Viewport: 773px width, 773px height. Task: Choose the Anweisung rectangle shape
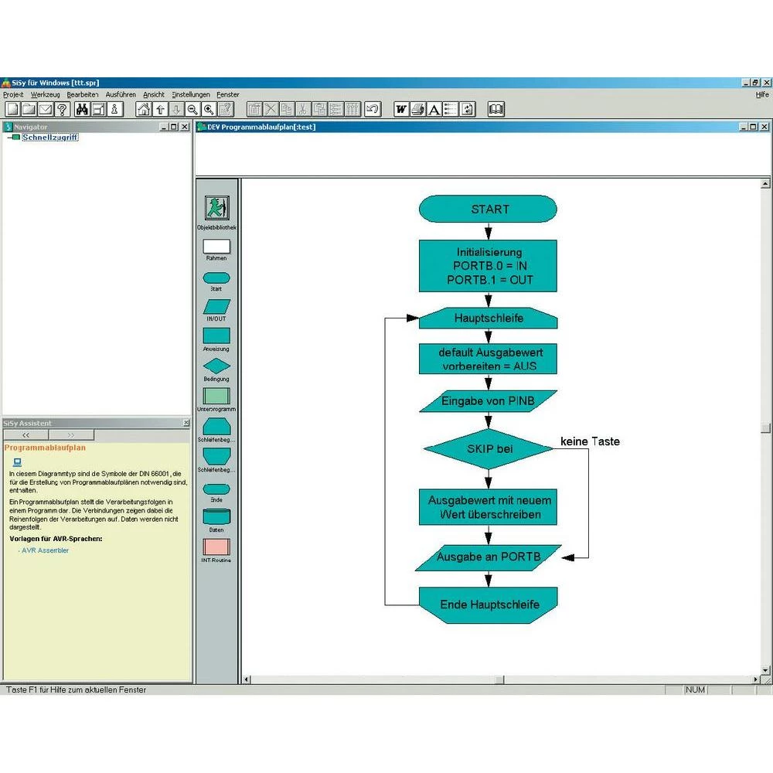(x=216, y=335)
